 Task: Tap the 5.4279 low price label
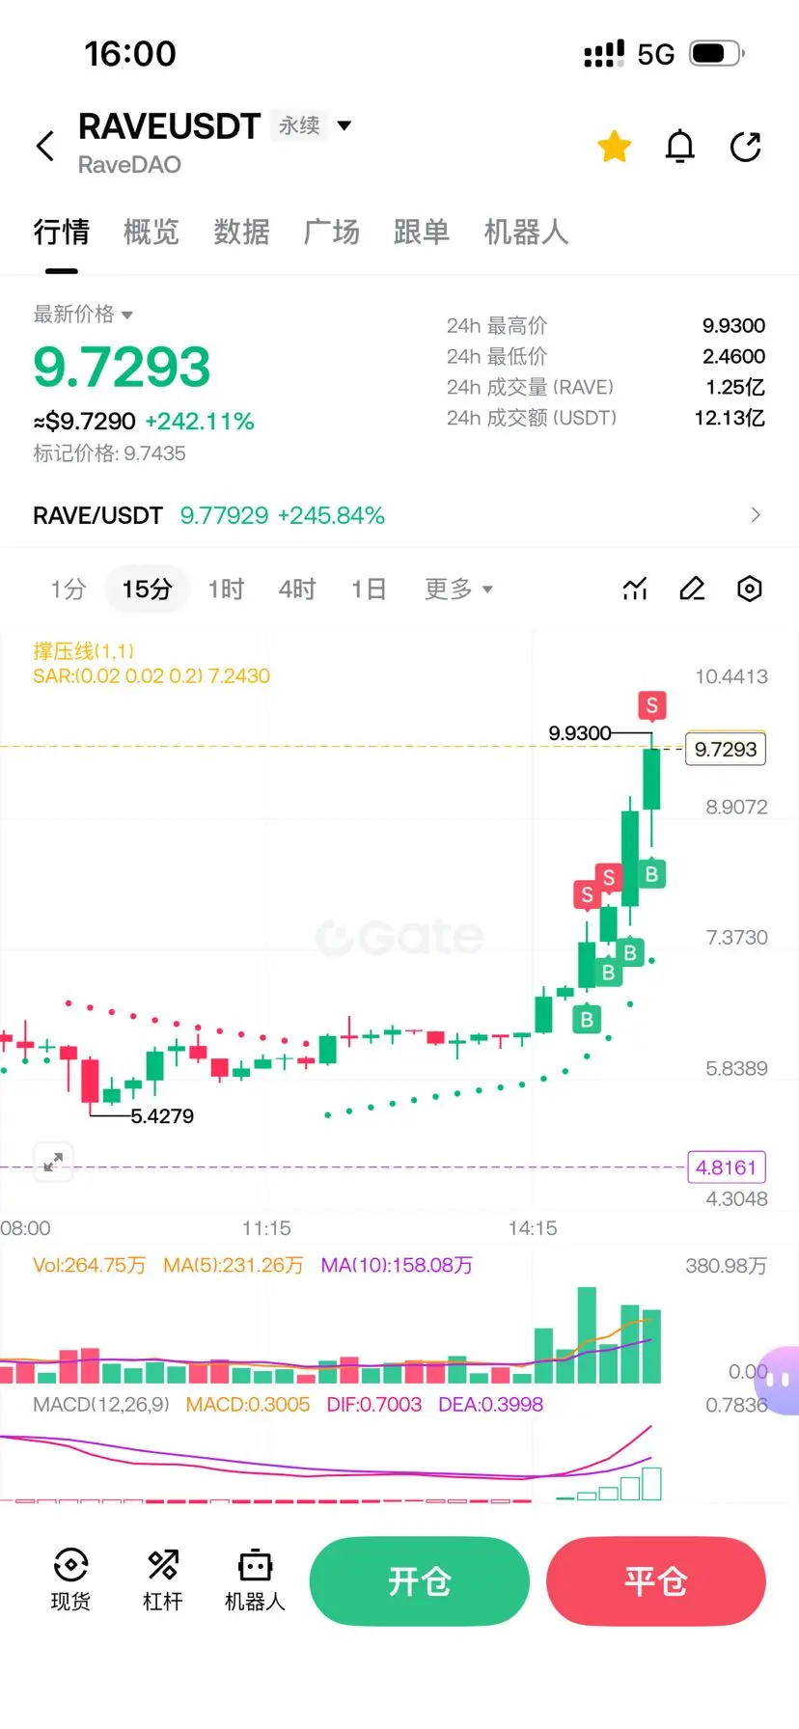click(x=162, y=1116)
